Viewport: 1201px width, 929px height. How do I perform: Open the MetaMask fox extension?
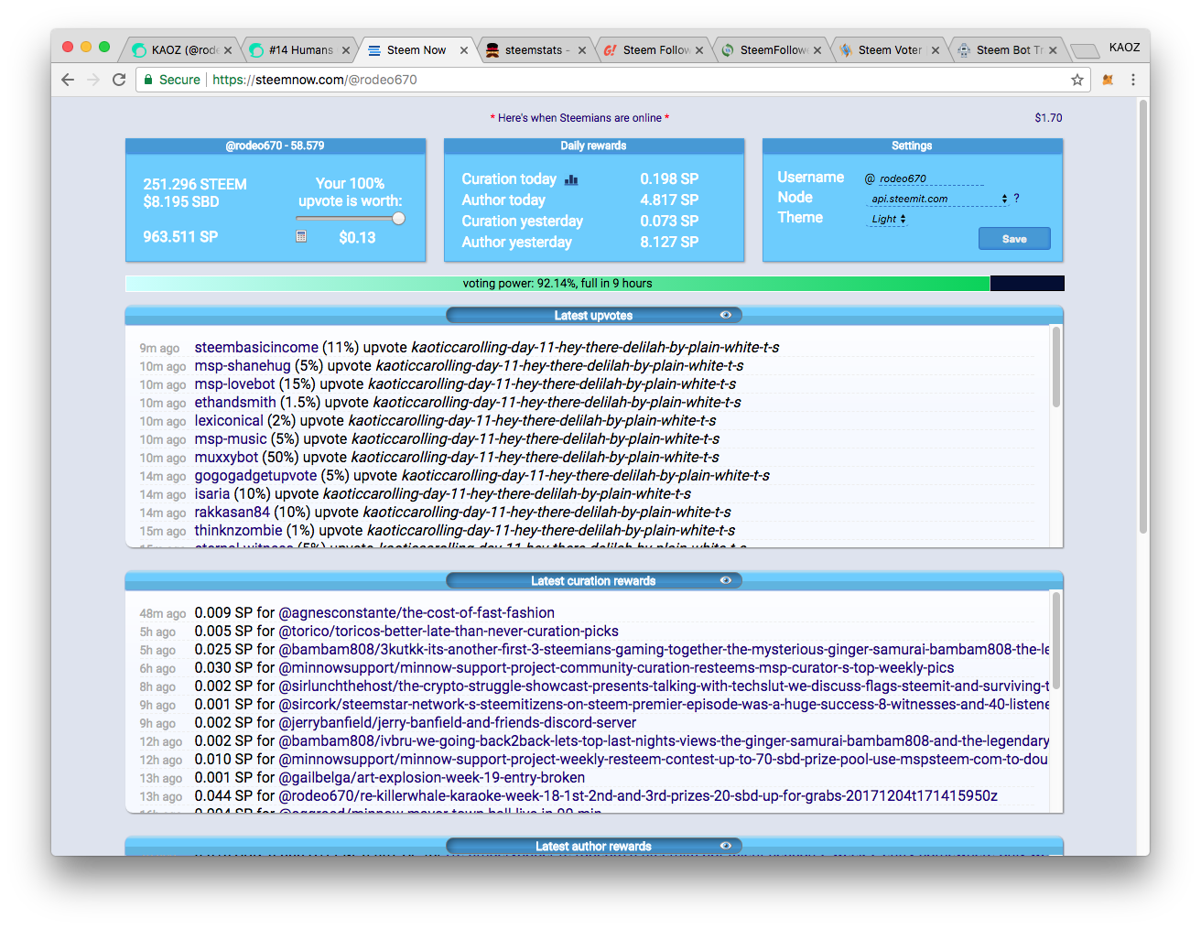pyautogui.click(x=1108, y=80)
